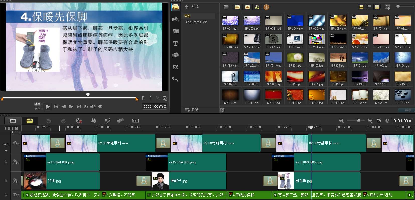Image resolution: width=415 pixels, height=200 pixels.
Task: Toggle photo files visibility in library
Action: tap(247, 7)
